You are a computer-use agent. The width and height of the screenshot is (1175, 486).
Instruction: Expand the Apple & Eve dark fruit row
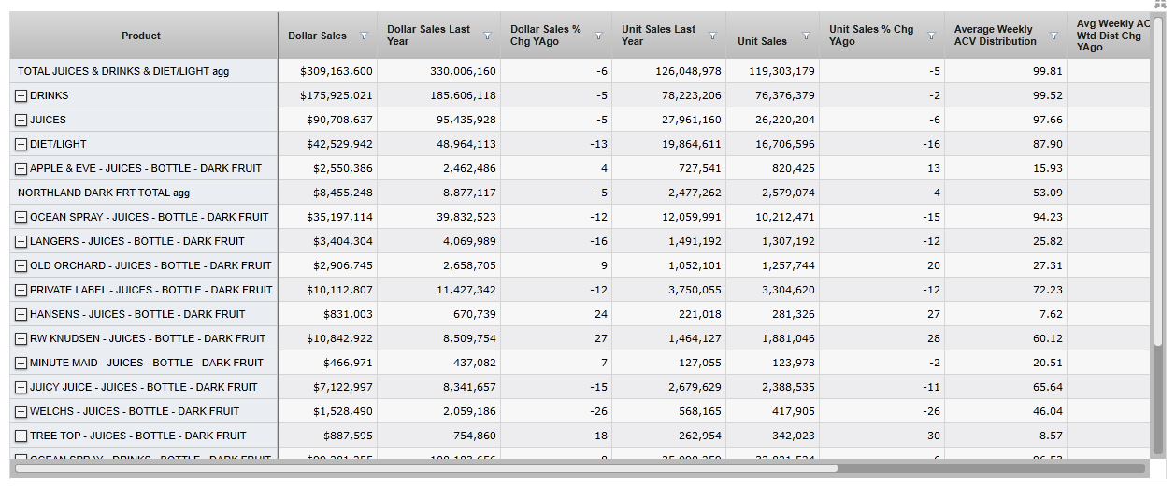point(21,168)
